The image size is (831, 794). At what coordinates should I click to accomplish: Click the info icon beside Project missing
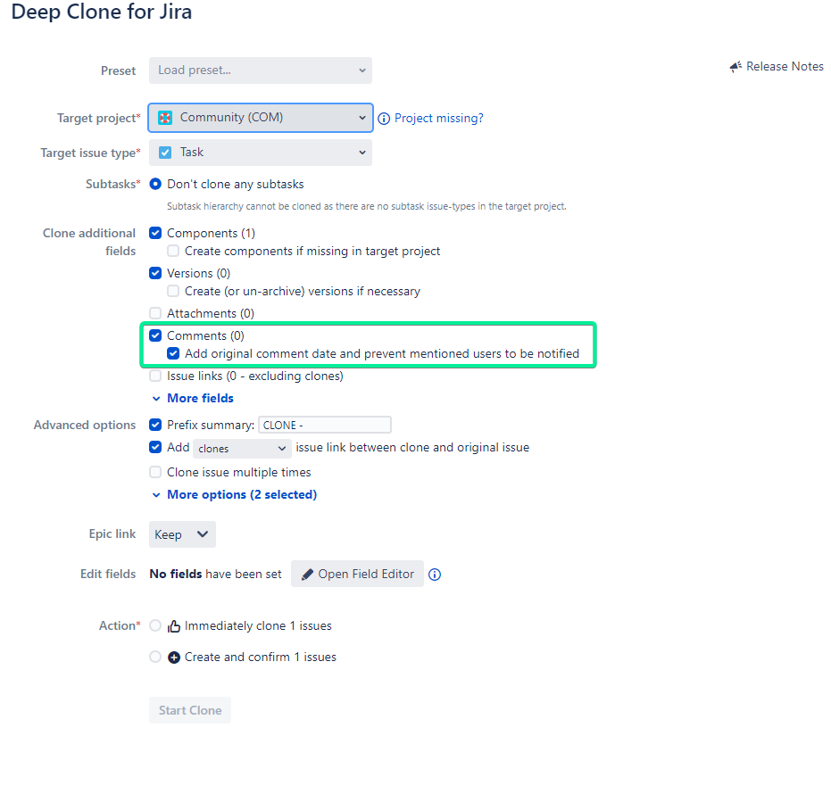point(384,119)
